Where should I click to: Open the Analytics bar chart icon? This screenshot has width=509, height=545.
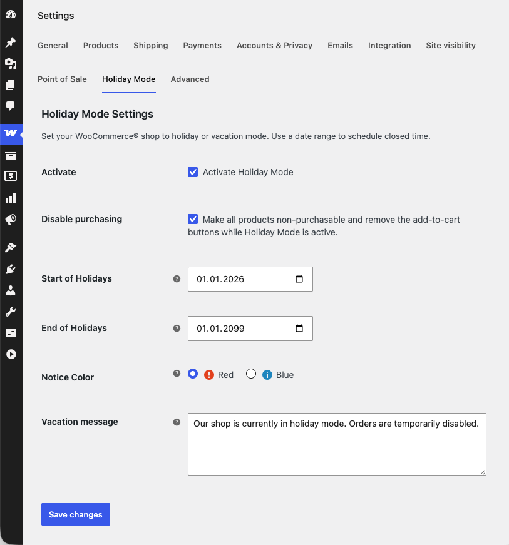click(11, 198)
